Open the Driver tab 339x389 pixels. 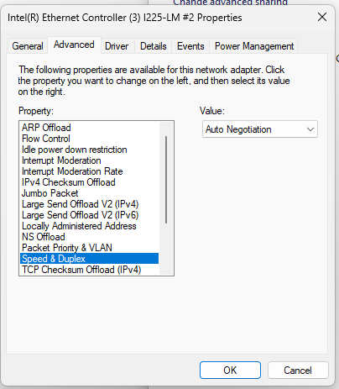point(117,46)
